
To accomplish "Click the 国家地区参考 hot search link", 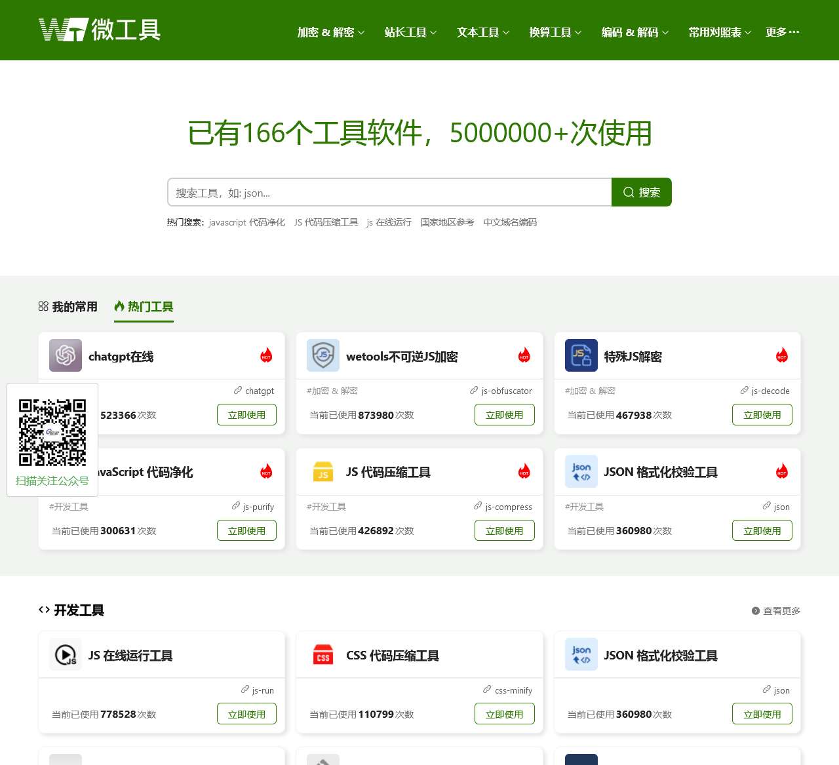I will click(x=447, y=223).
